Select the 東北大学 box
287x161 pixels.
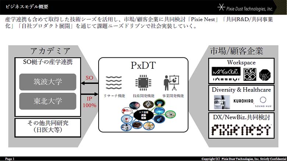click(x=47, y=101)
